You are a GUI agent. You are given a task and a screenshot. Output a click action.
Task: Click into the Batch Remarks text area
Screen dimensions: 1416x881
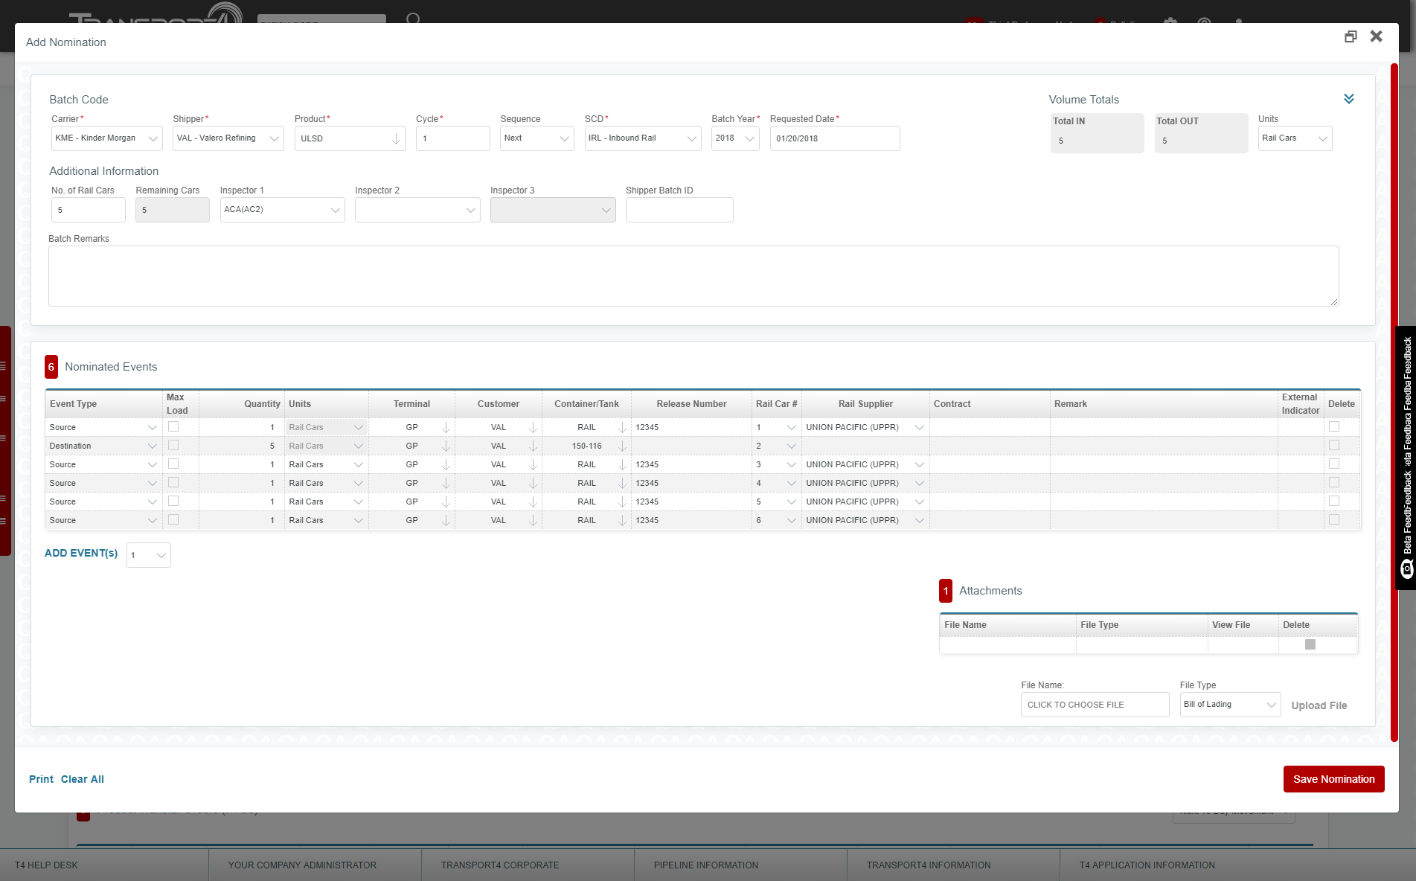[x=692, y=276]
